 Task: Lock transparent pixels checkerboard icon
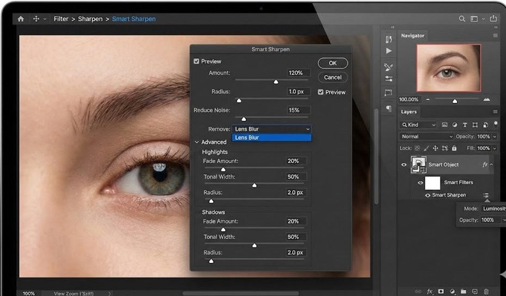[x=417, y=148]
